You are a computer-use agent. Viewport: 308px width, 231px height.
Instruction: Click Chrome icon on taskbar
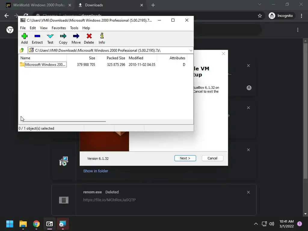pos(36,224)
